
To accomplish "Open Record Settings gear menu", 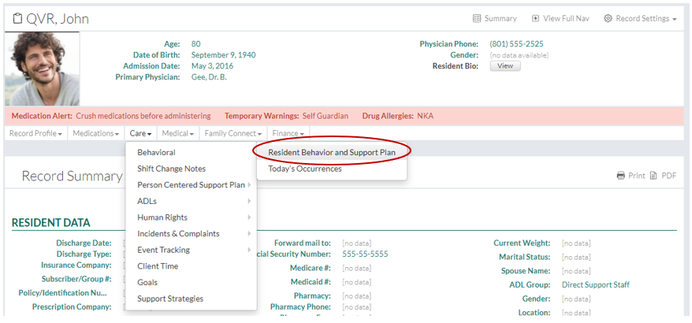I will [608, 19].
